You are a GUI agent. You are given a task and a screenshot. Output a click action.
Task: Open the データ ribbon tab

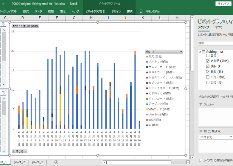39,11
